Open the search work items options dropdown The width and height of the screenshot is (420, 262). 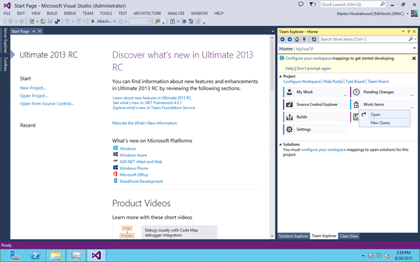coord(415,40)
